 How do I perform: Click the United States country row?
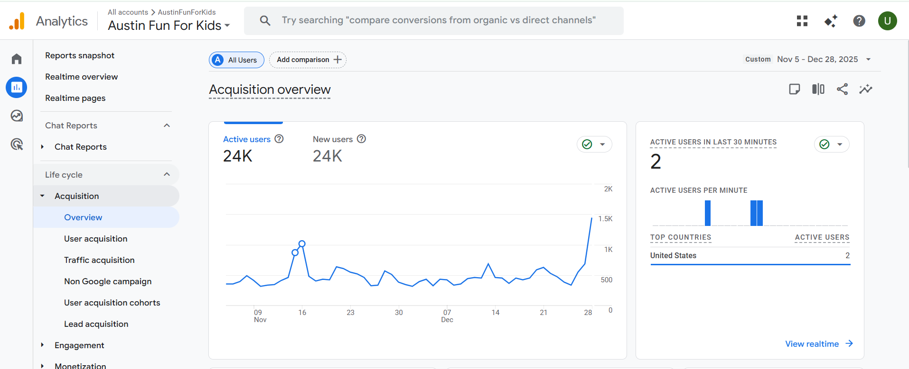(x=750, y=255)
